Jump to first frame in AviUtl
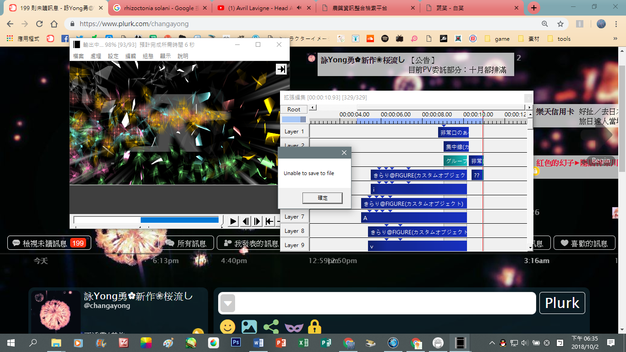This screenshot has width=626, height=352. [269, 221]
